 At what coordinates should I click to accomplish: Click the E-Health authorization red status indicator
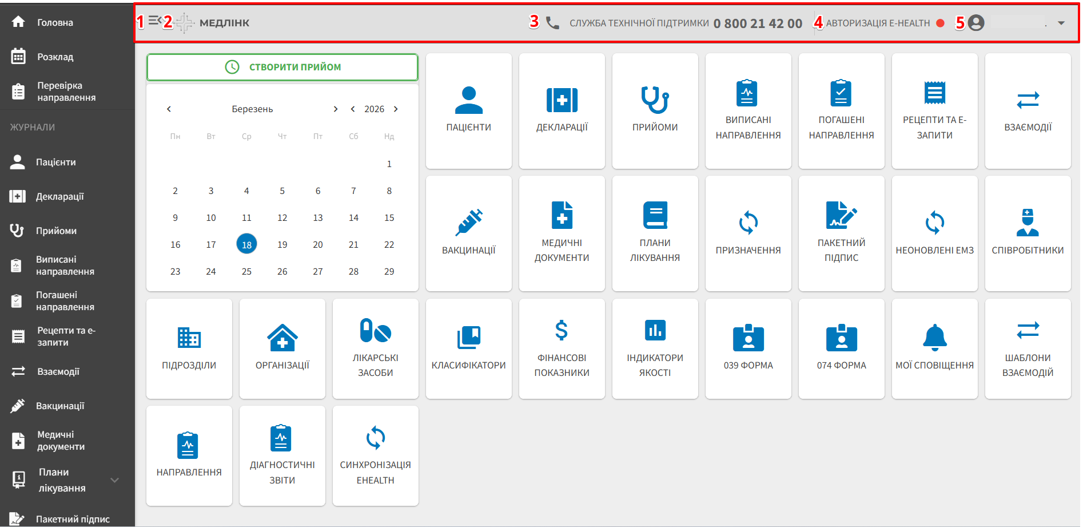pyautogui.click(x=940, y=23)
